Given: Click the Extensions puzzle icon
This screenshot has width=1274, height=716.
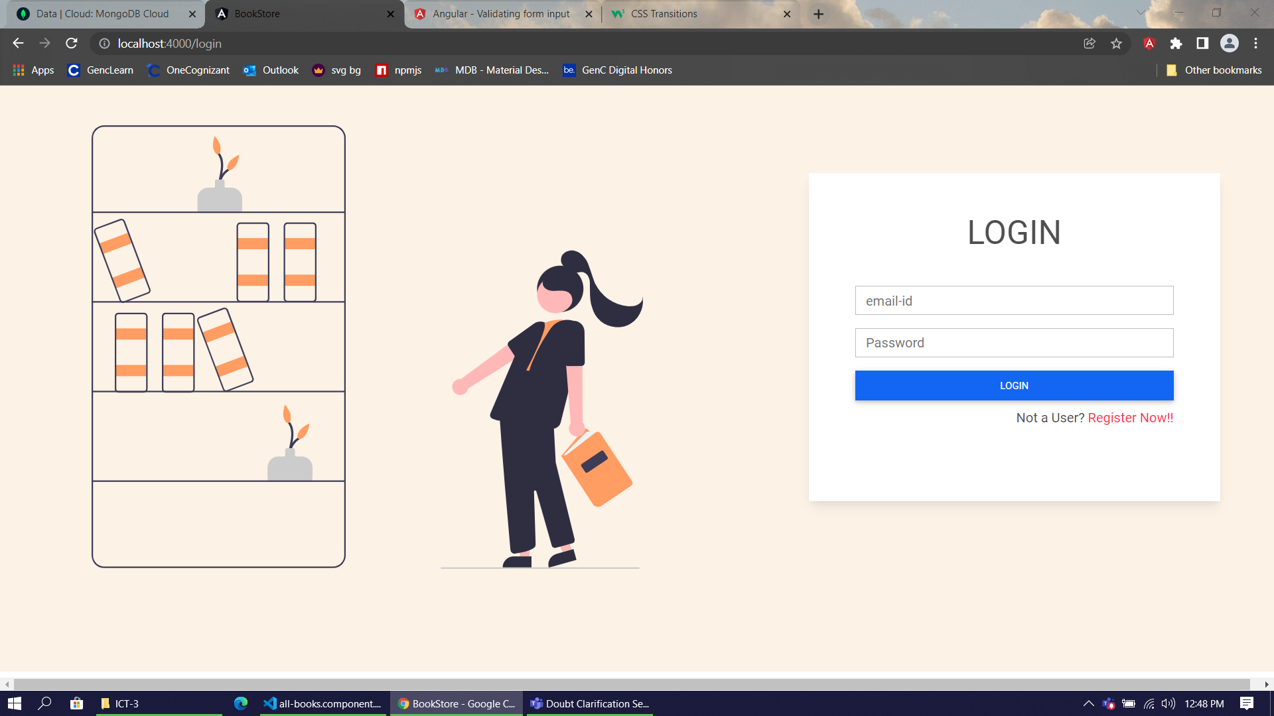Looking at the screenshot, I should (x=1176, y=43).
